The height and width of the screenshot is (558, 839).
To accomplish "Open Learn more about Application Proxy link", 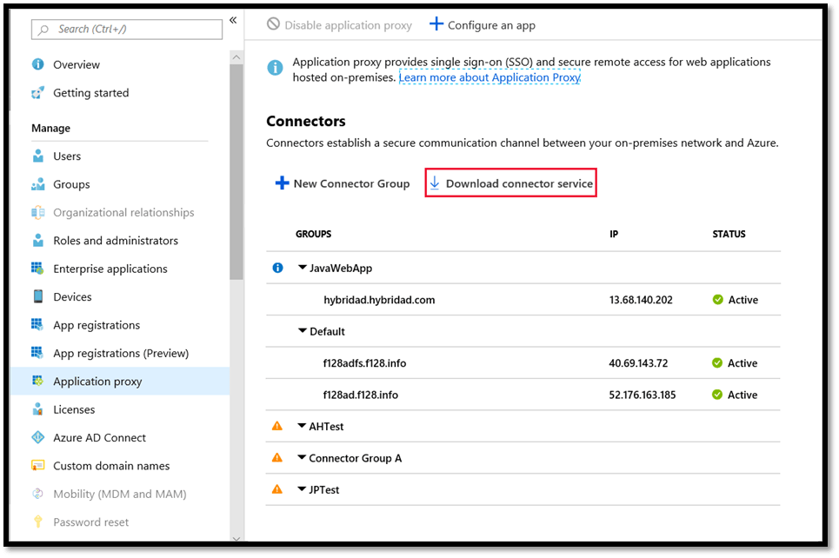I will coord(489,77).
